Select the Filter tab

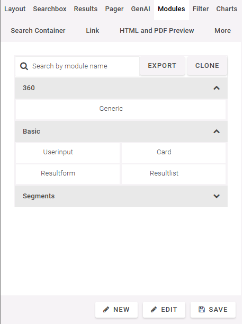(x=201, y=9)
